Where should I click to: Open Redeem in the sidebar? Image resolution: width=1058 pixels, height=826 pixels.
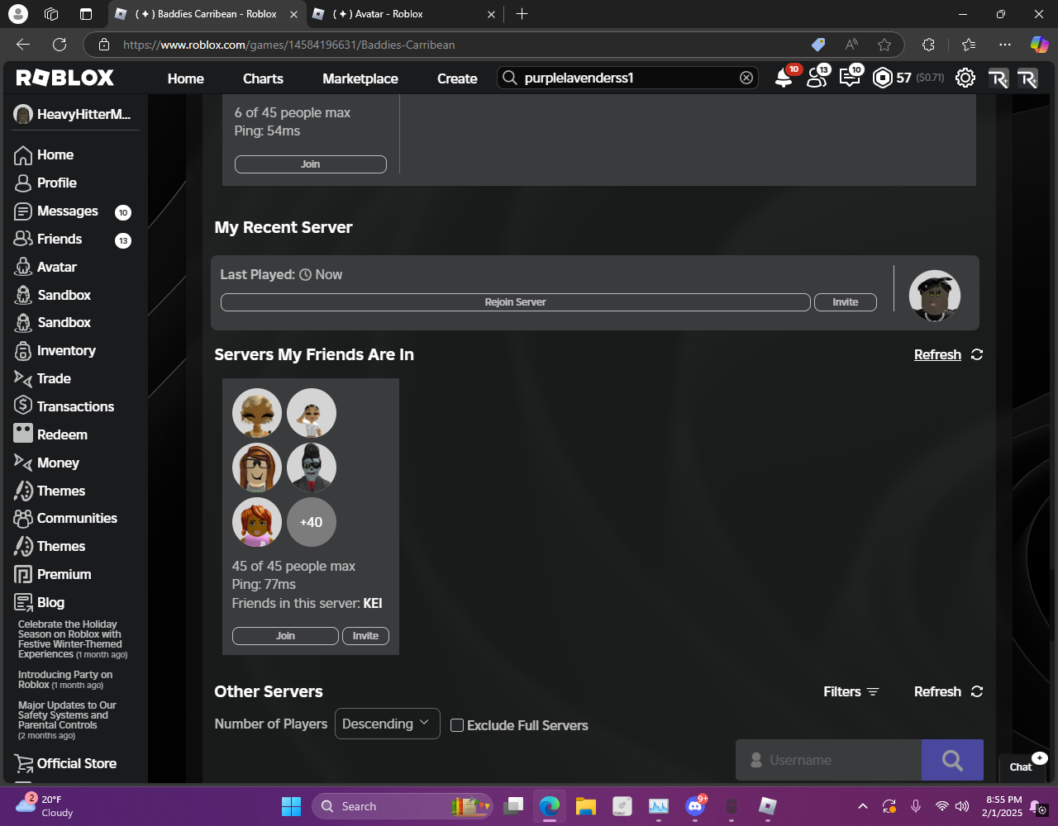click(51, 435)
